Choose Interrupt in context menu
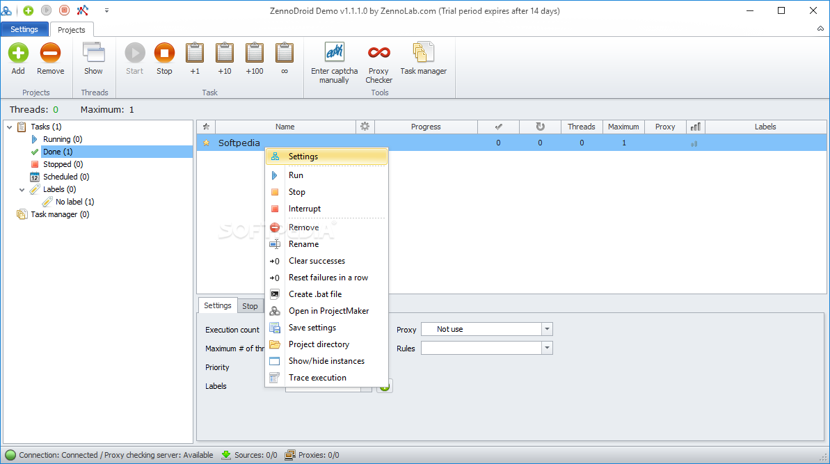The image size is (830, 464). pyautogui.click(x=326, y=209)
